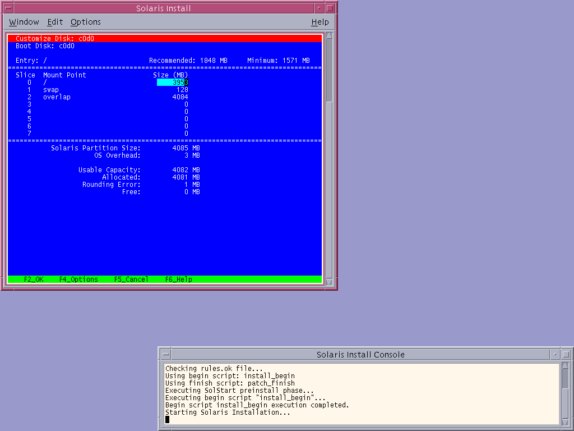This screenshot has height=431, width=574.
Task: Minimize the Solaris Install window
Action: (319, 8)
